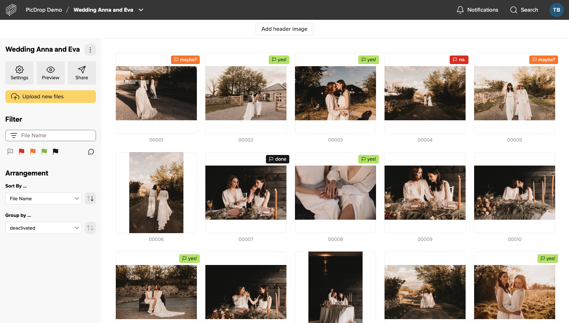
Task: Open Search in the top bar
Action: pos(524,10)
